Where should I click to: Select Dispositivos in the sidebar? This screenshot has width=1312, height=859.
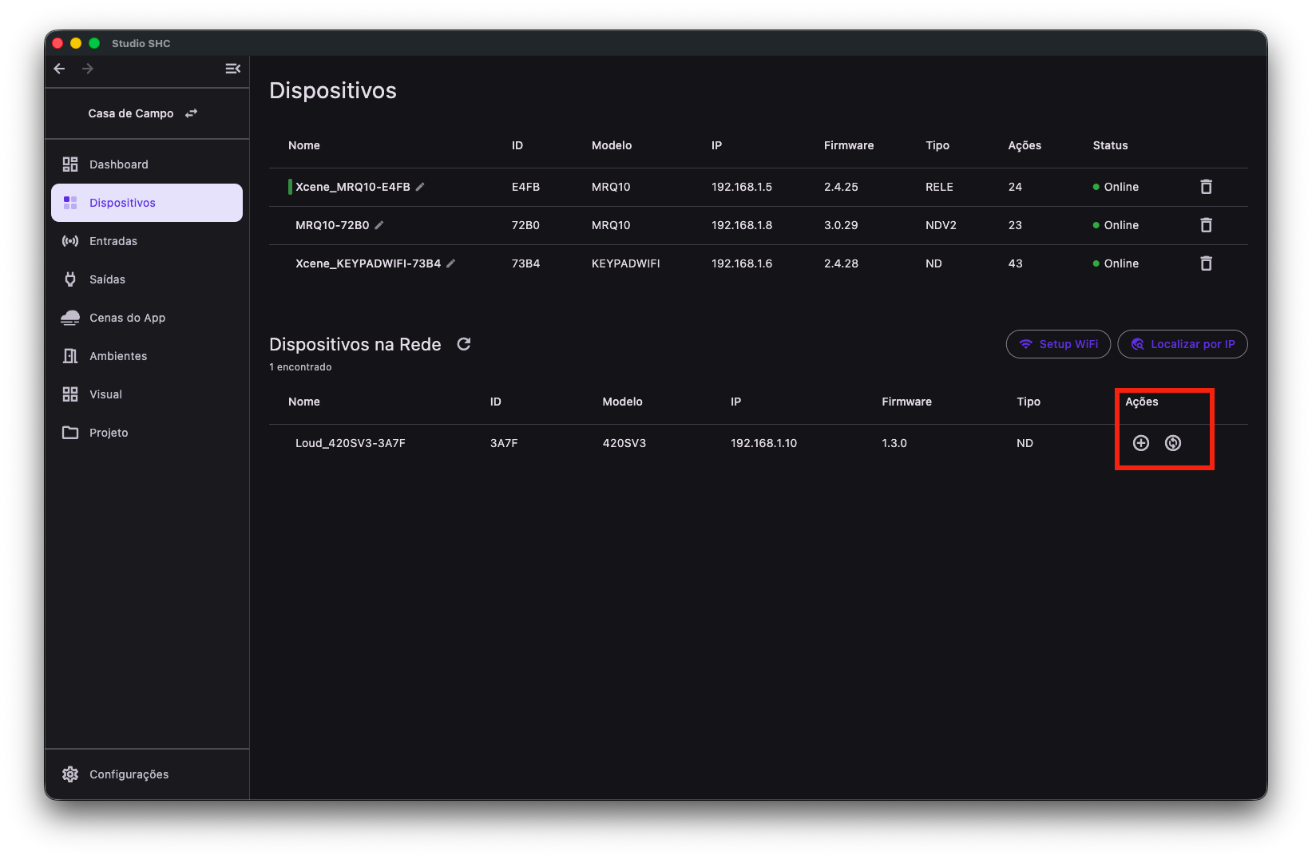click(x=147, y=203)
